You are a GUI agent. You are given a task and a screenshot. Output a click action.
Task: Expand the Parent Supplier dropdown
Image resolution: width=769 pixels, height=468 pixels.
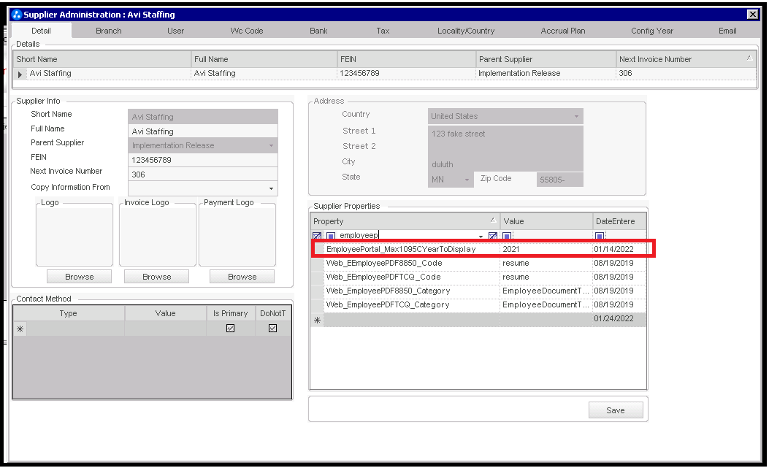pos(271,146)
